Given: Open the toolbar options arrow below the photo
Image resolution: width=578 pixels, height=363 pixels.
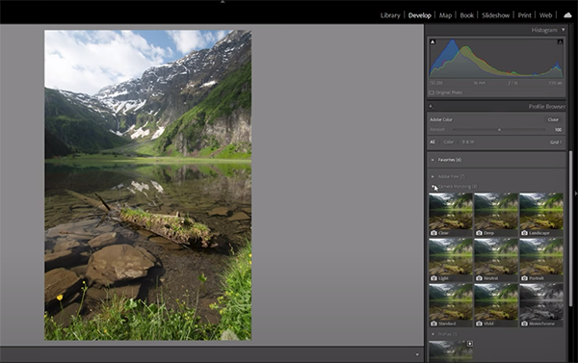Looking at the screenshot, I should [417, 355].
